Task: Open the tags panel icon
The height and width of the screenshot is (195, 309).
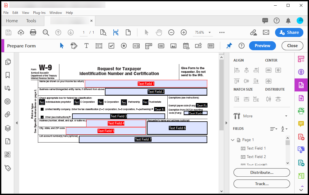Action: 8,168
